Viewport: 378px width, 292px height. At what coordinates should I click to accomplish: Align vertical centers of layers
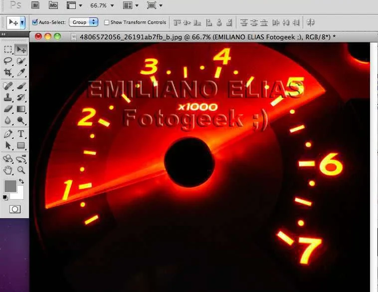pos(187,22)
